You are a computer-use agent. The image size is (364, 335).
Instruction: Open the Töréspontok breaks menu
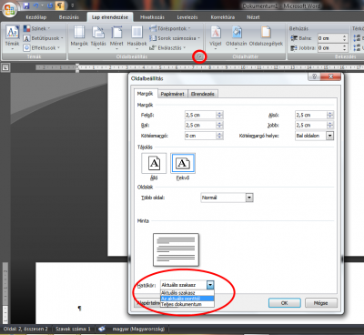[x=170, y=28]
